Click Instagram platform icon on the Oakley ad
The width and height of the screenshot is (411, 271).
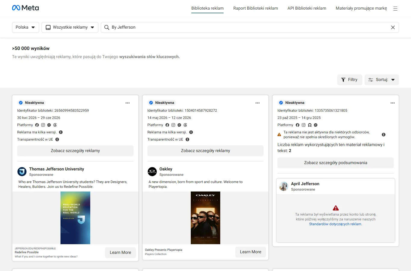pos(173,125)
